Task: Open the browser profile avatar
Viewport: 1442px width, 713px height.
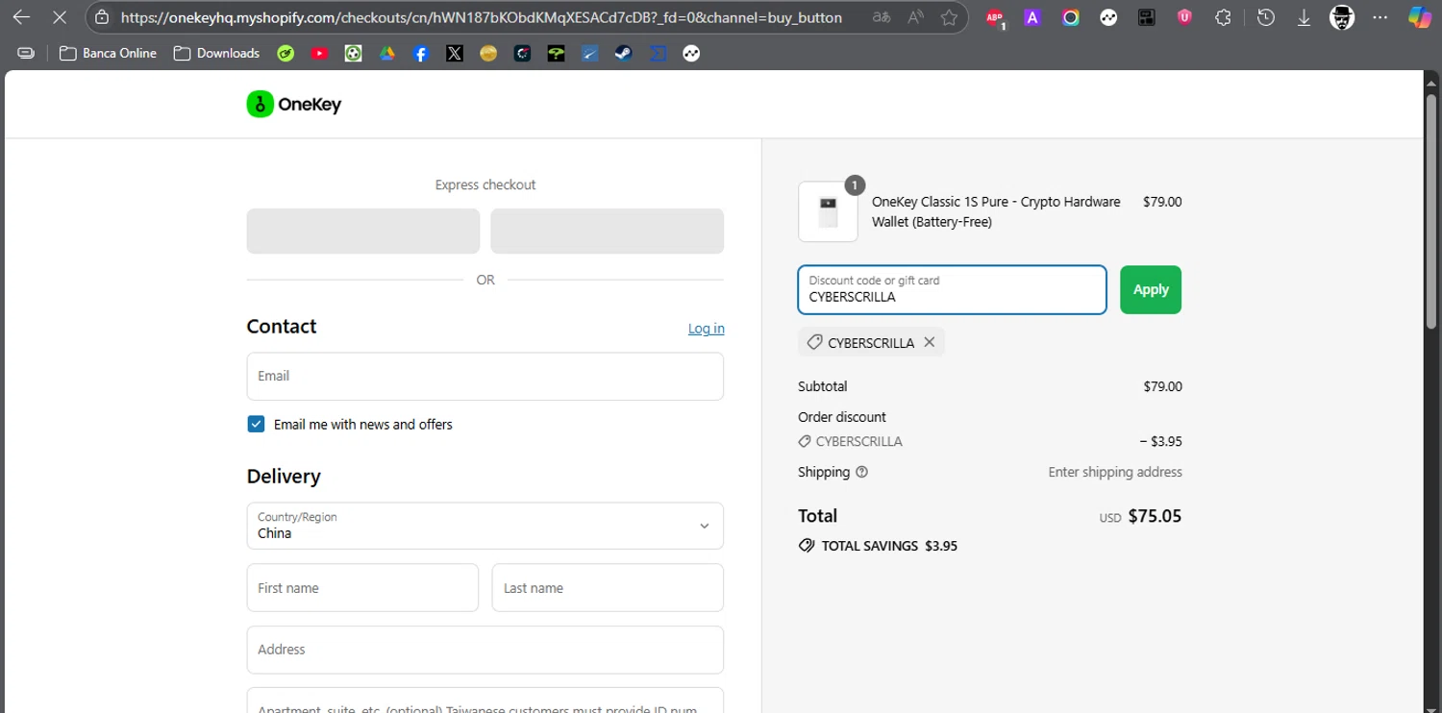Action: point(1342,17)
